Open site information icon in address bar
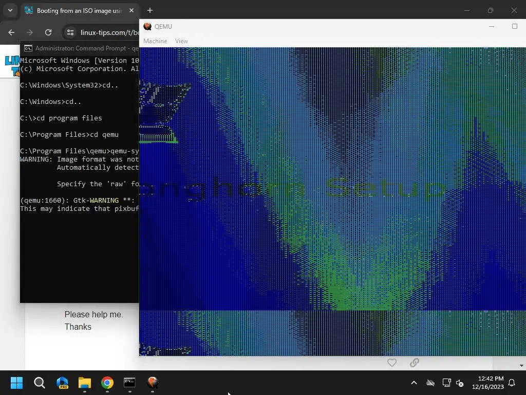526x395 pixels. point(70,32)
